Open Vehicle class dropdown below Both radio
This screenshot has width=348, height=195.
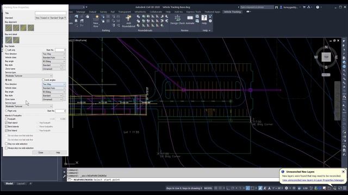(54, 88)
